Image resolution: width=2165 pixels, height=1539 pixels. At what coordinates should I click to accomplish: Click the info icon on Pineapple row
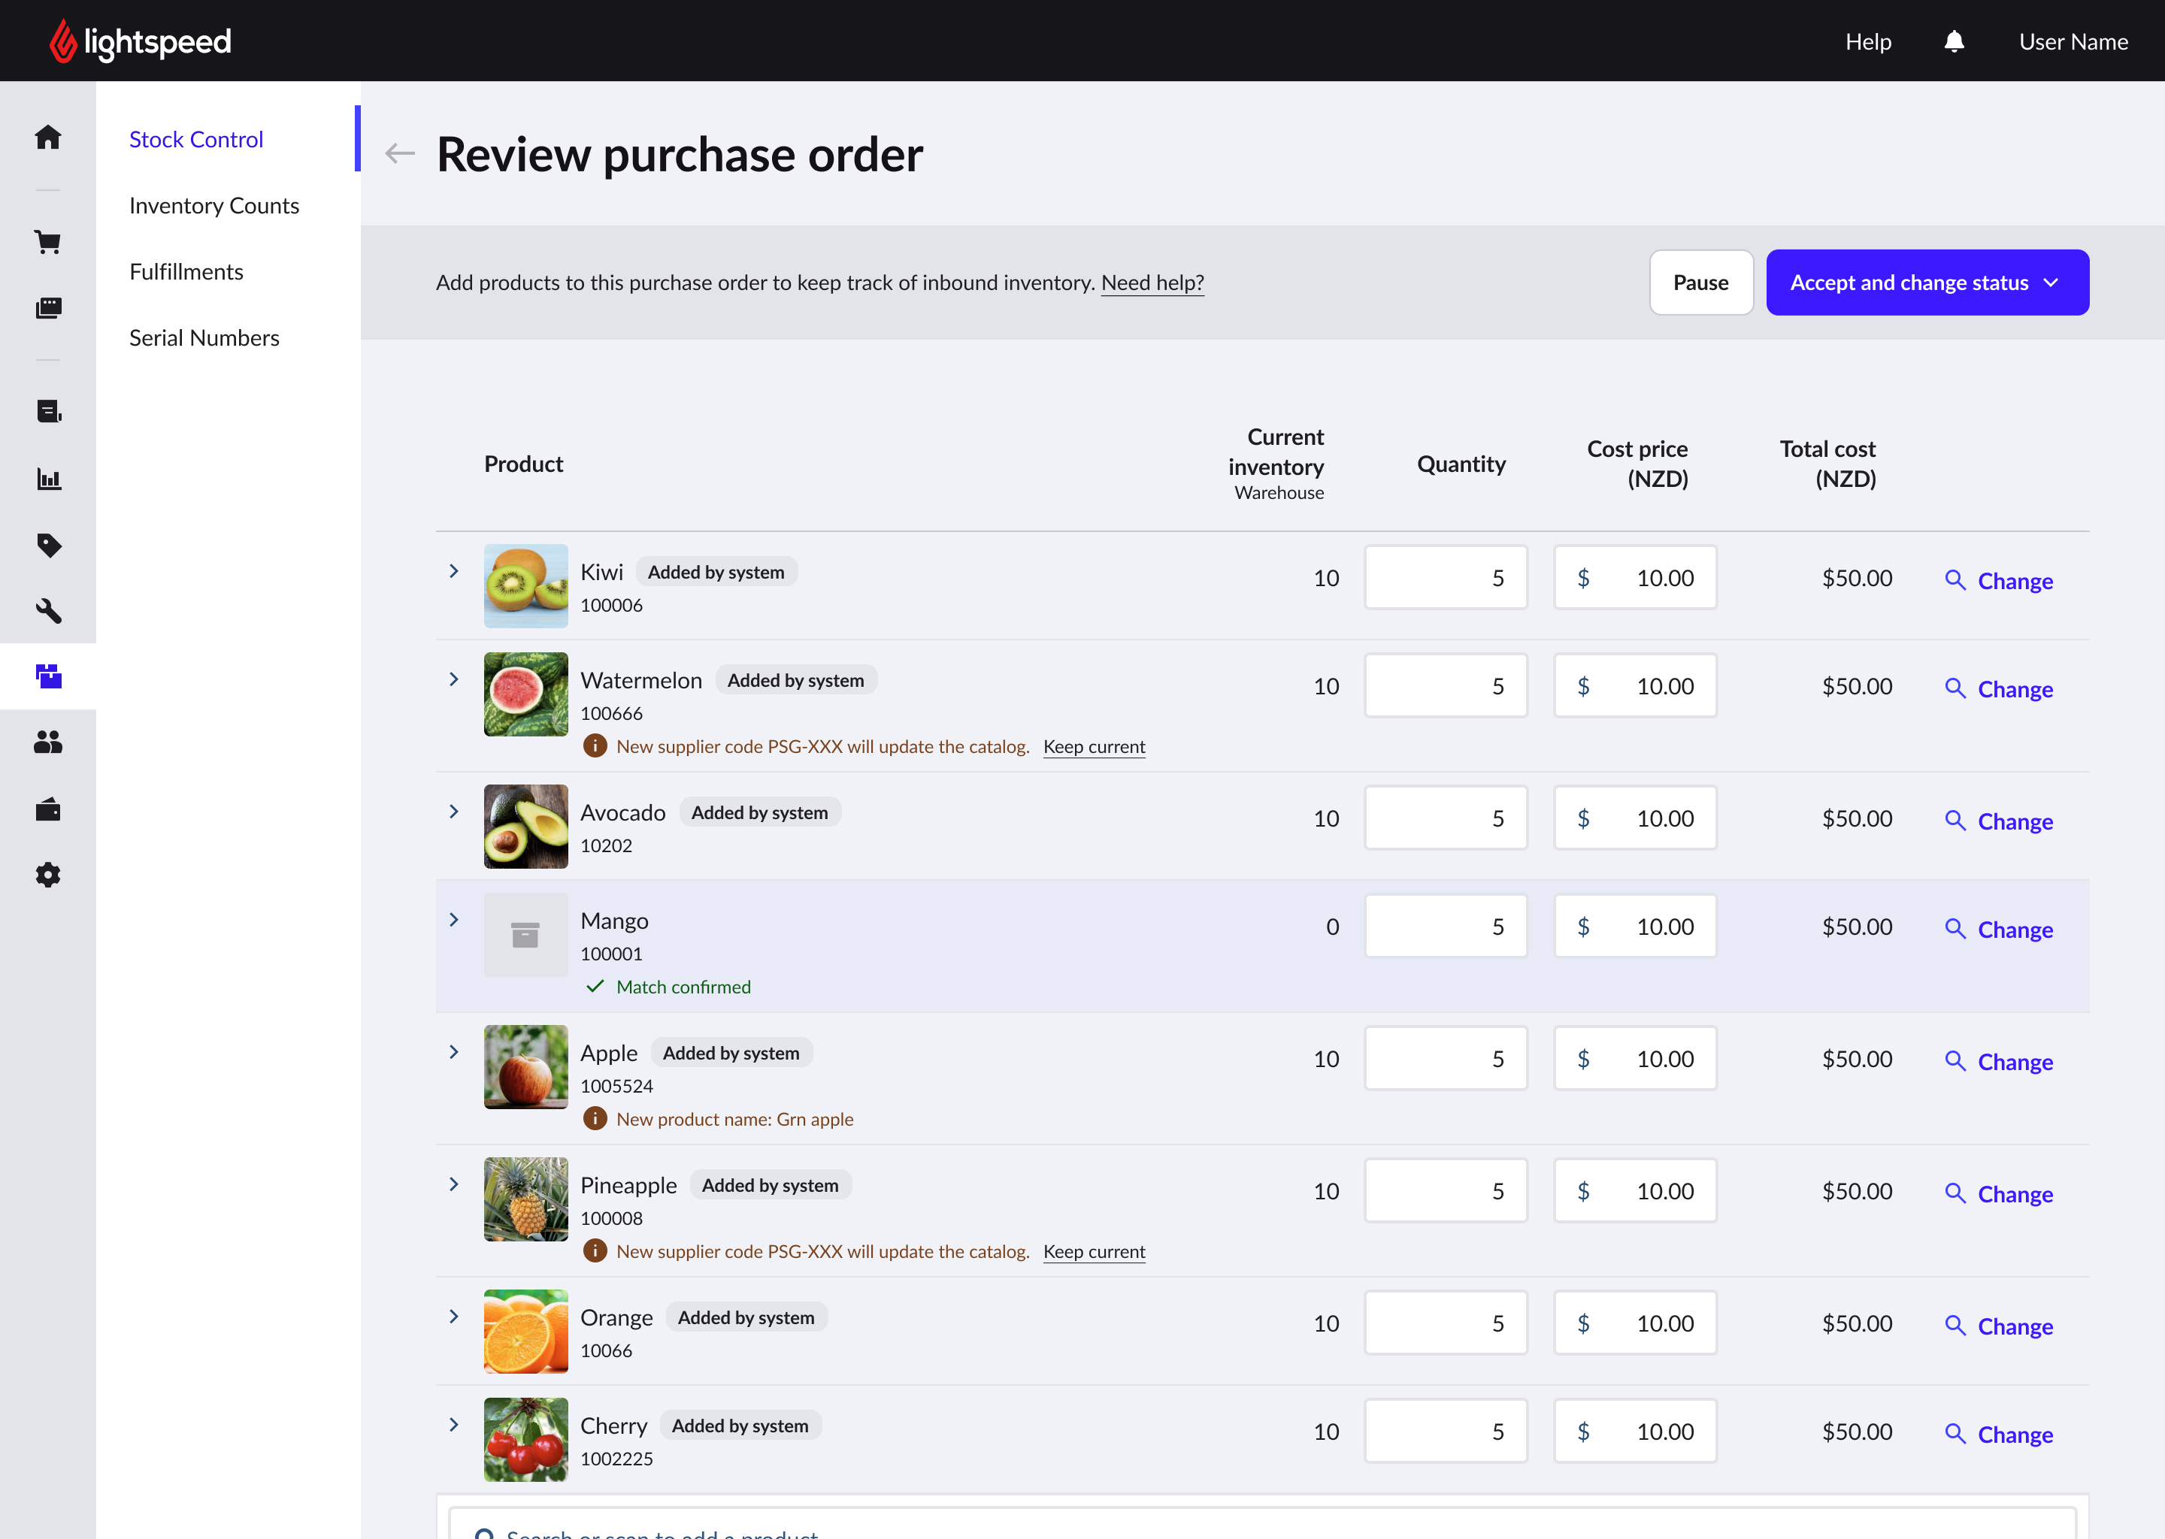[595, 1251]
